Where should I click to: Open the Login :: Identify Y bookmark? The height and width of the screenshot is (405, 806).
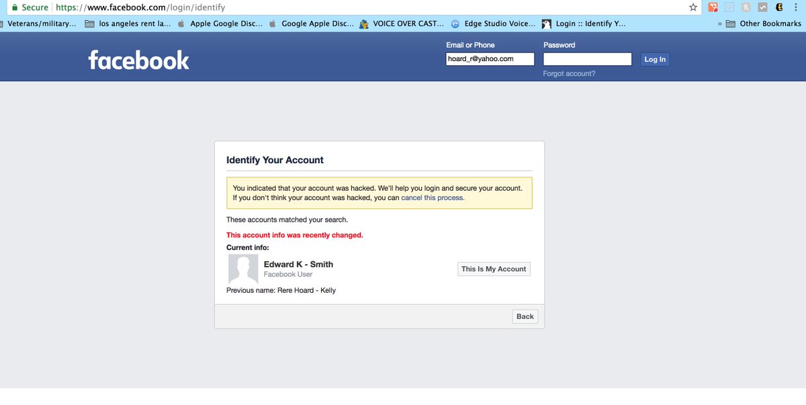584,24
